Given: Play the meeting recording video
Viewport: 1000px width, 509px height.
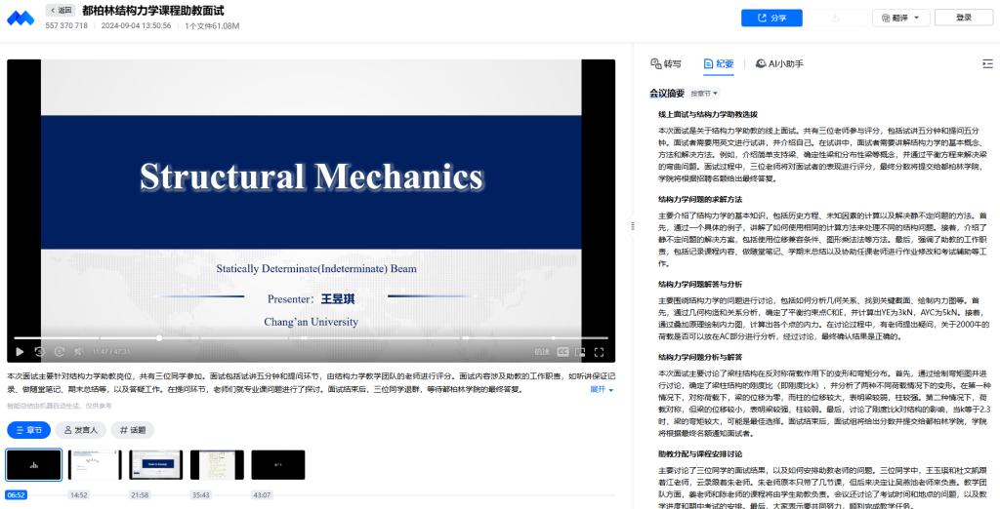Looking at the screenshot, I should click(x=19, y=351).
